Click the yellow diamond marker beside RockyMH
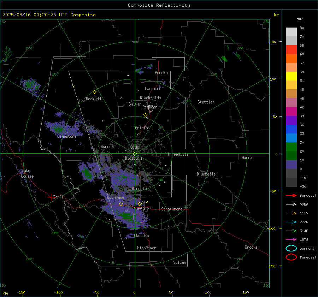Viewport: 318px width, 297px height. point(94,92)
